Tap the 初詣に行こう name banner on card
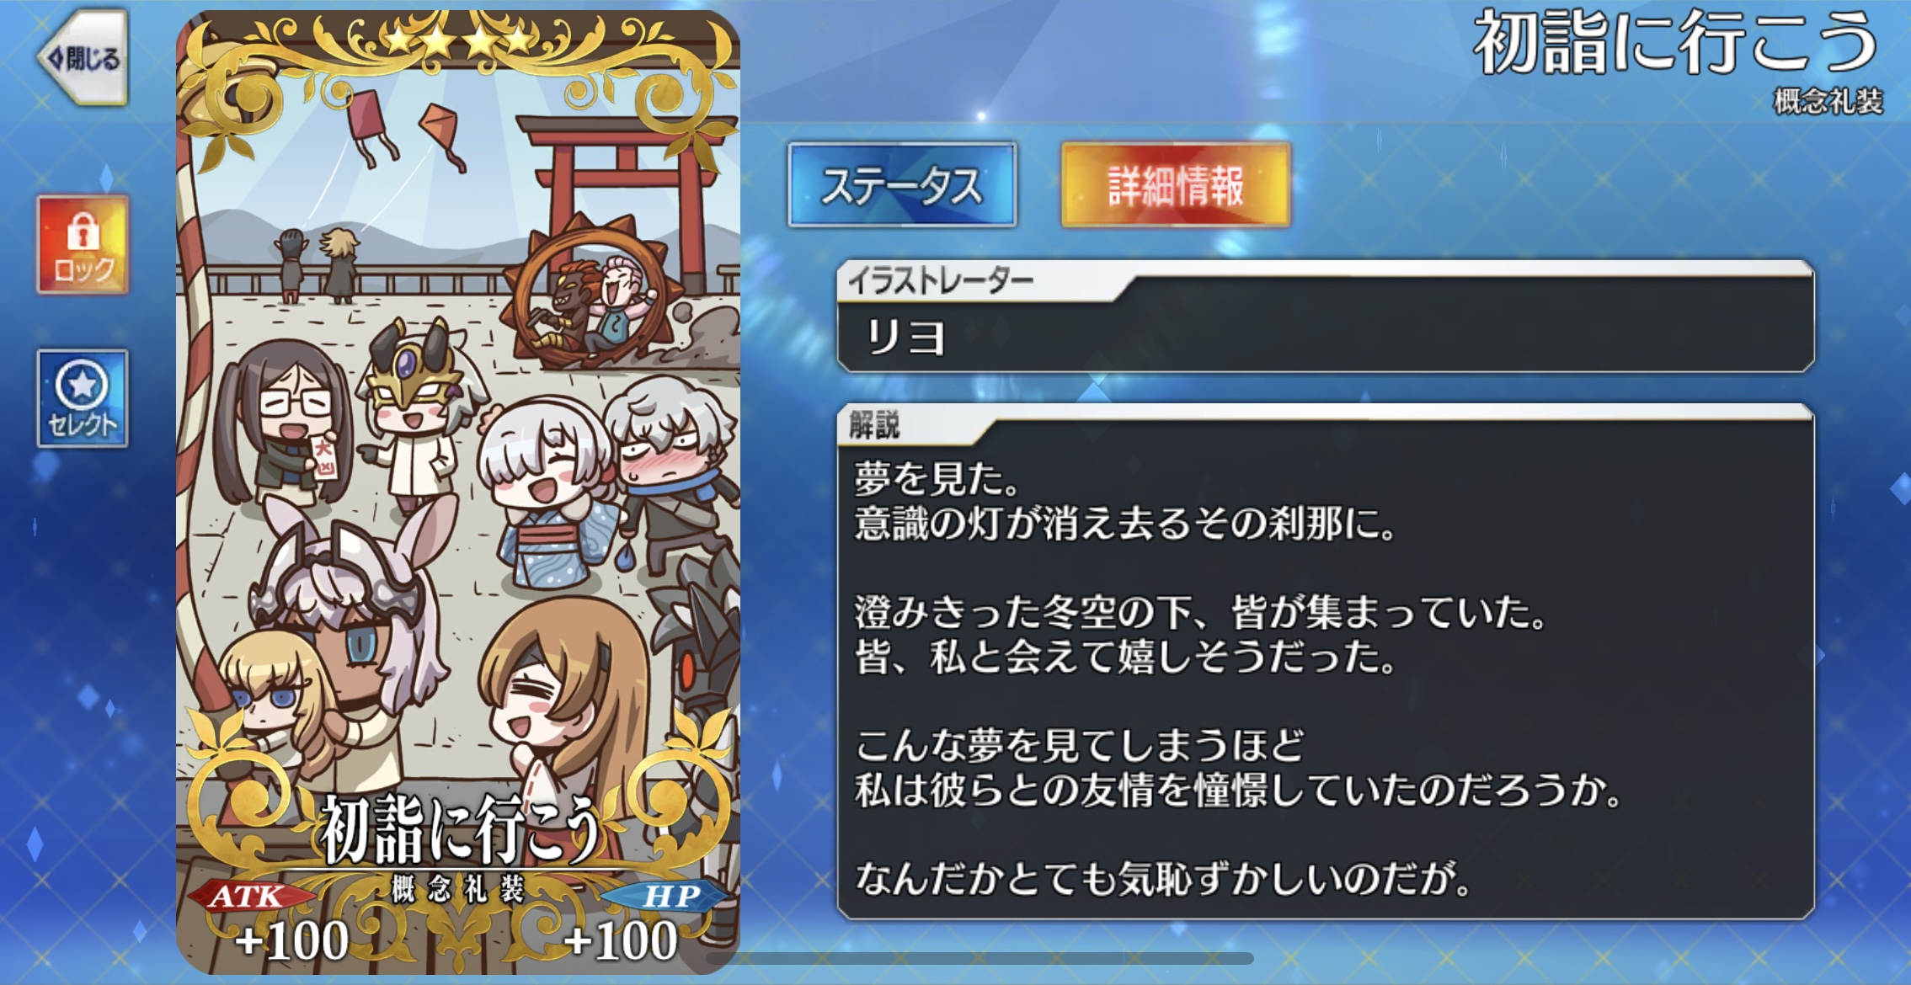This screenshot has width=1911, height=985. [x=461, y=829]
